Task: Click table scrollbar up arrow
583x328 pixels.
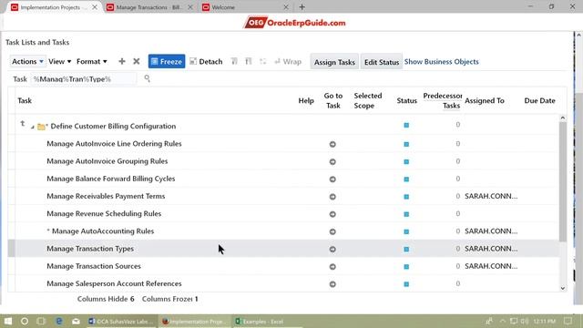Action: click(563, 118)
